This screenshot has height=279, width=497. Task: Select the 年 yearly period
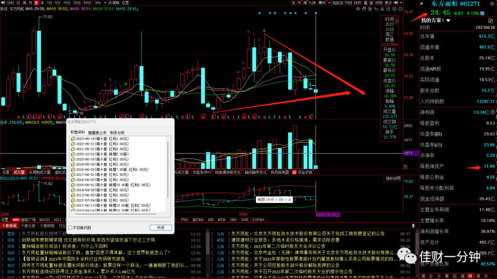(42, 3)
